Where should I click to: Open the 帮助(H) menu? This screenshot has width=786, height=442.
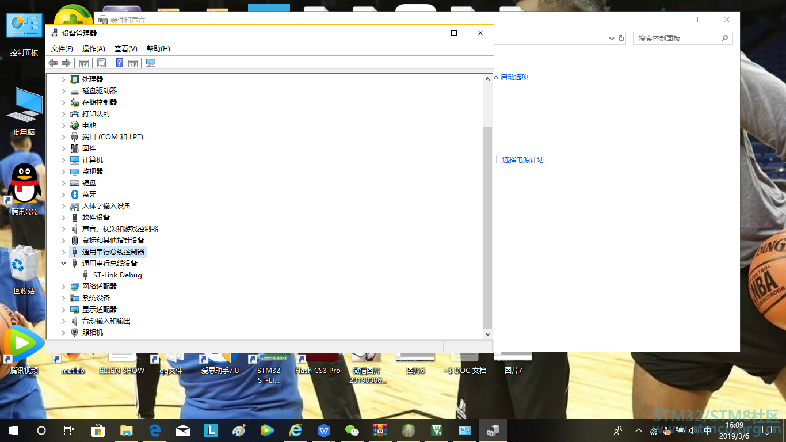click(x=158, y=49)
